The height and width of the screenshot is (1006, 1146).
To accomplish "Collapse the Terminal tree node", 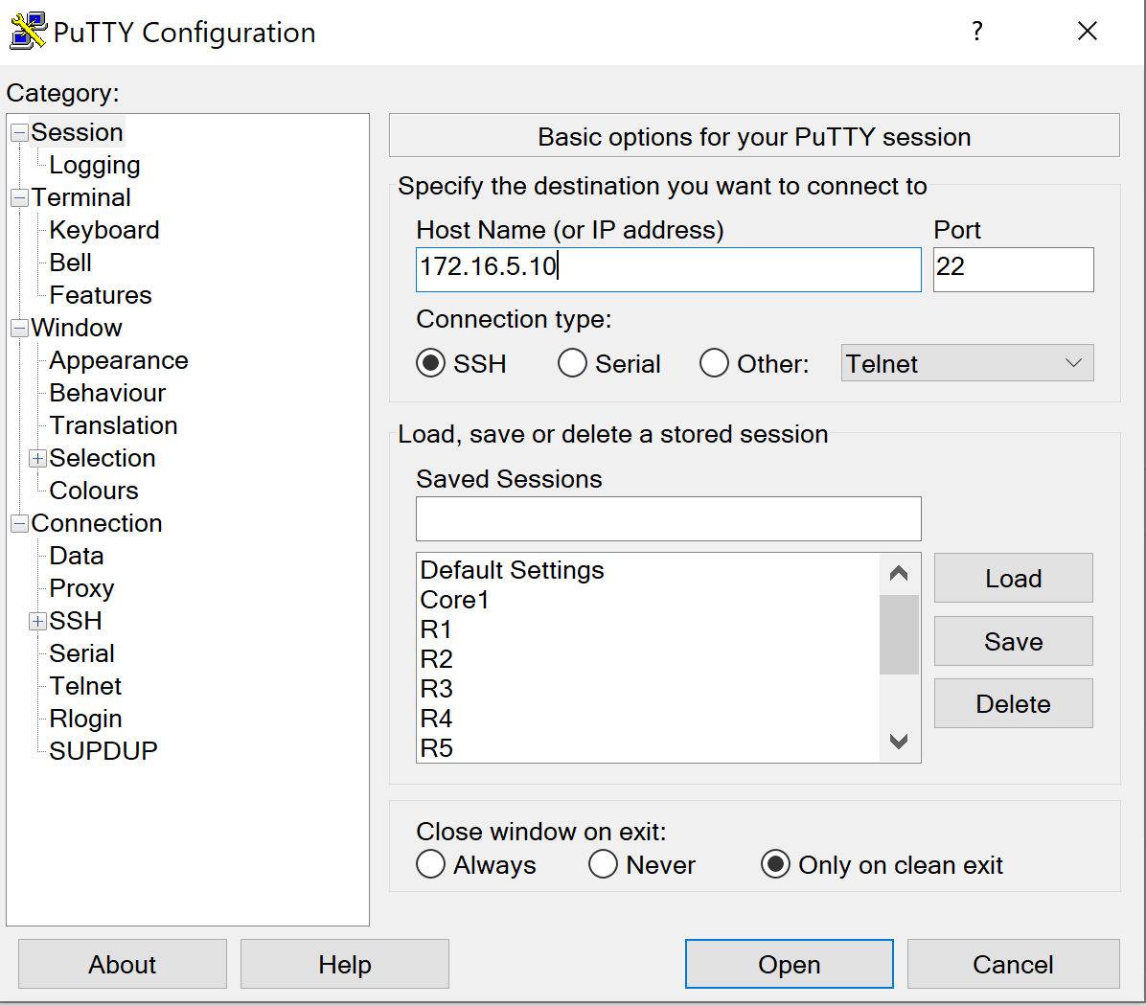I will (x=20, y=198).
